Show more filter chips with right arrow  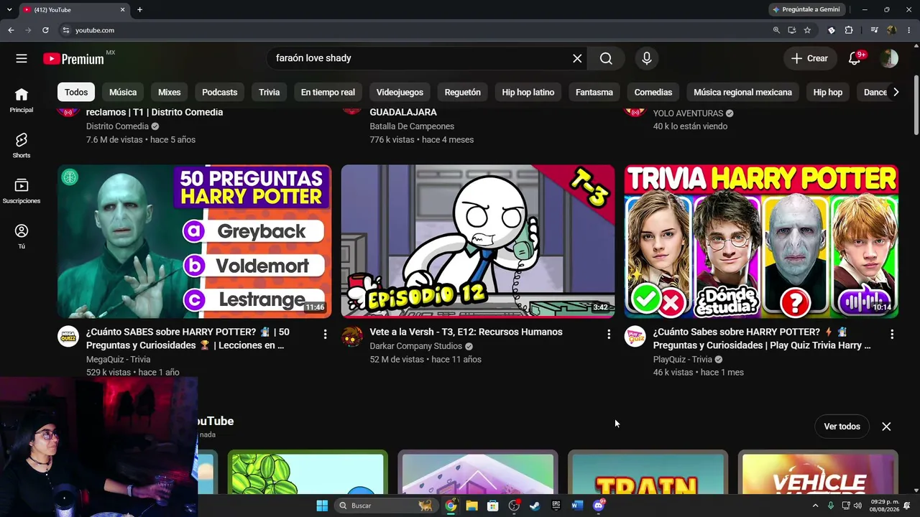point(896,92)
